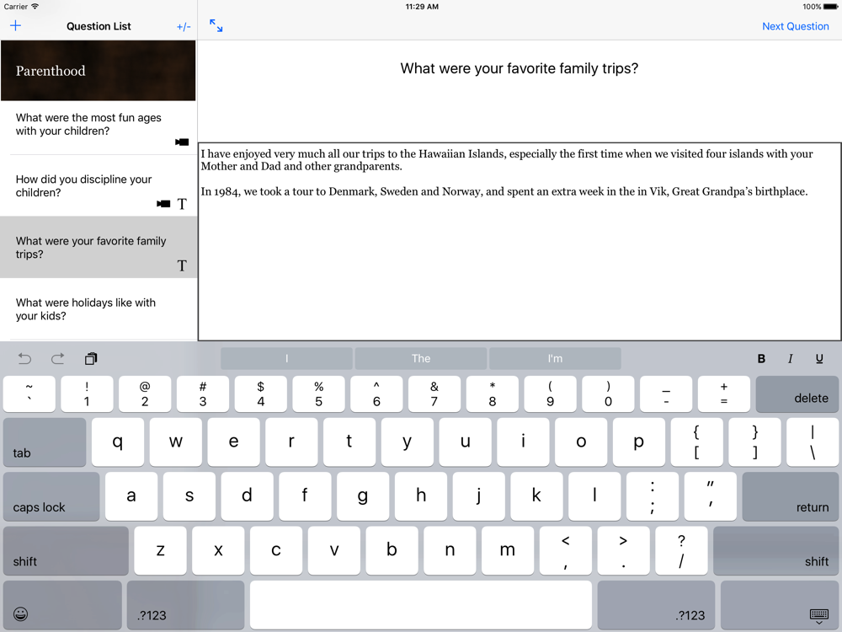Tap the comma less-than key
The height and width of the screenshot is (632, 842).
tap(566, 551)
